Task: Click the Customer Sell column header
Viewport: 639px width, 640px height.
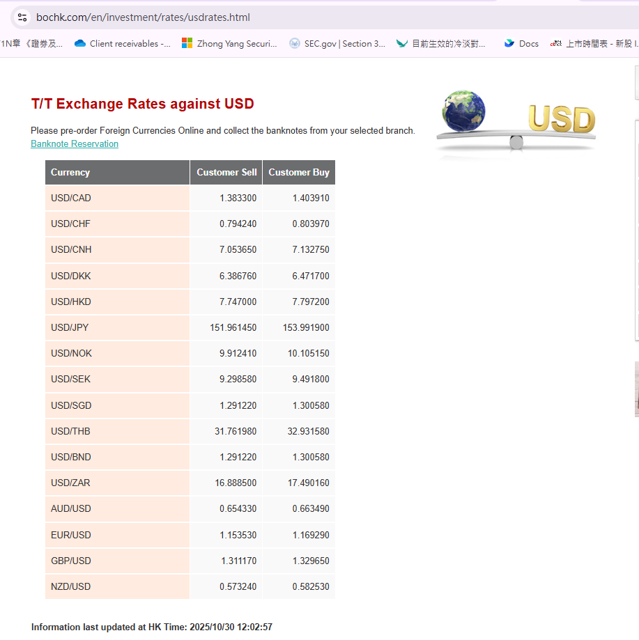Action: [x=226, y=173]
